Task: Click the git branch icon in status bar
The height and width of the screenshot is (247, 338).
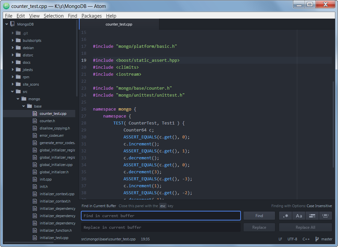Action: pos(317,239)
